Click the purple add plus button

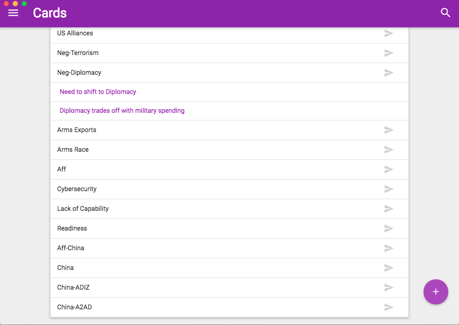[436, 292]
